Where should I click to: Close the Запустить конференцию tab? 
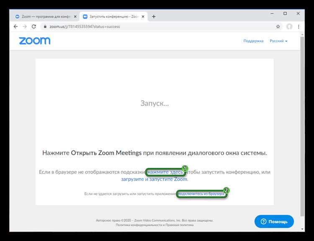click(x=143, y=17)
